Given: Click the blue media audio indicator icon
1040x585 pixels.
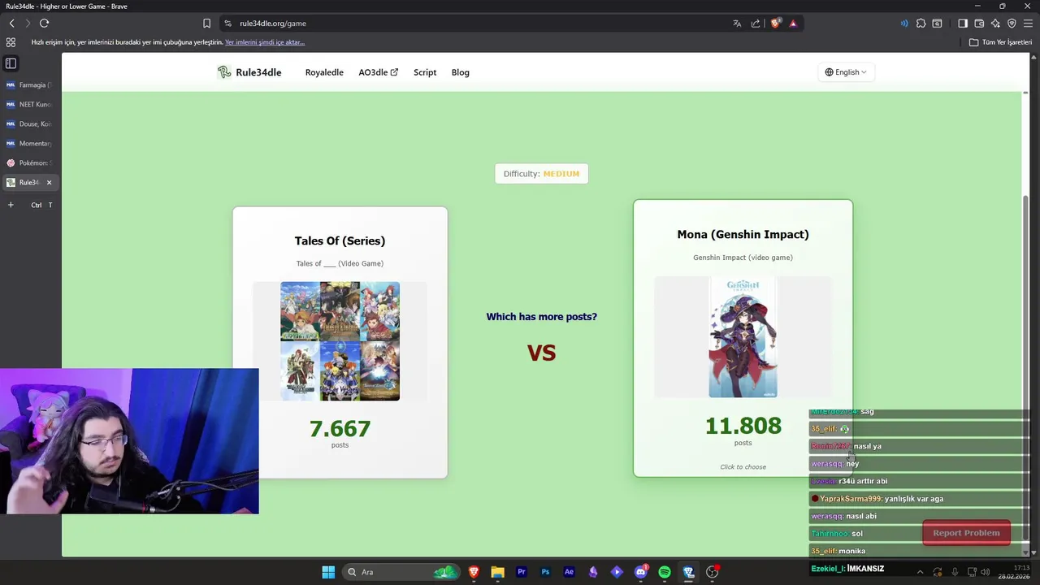Looking at the screenshot, I should point(904,24).
